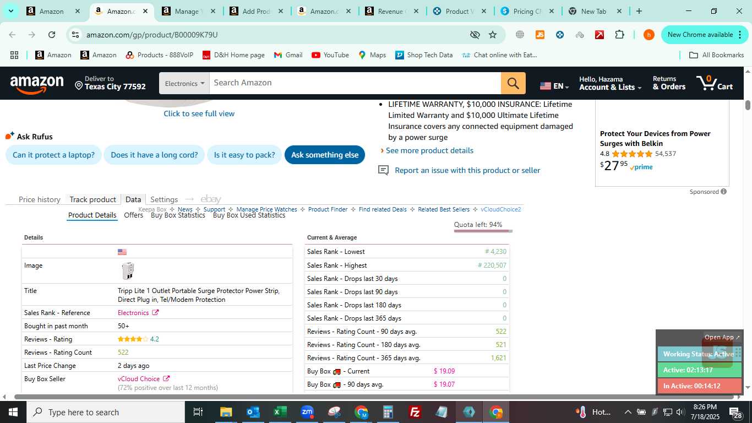Open the shopping cart icon
The image size is (752, 423).
(714, 83)
